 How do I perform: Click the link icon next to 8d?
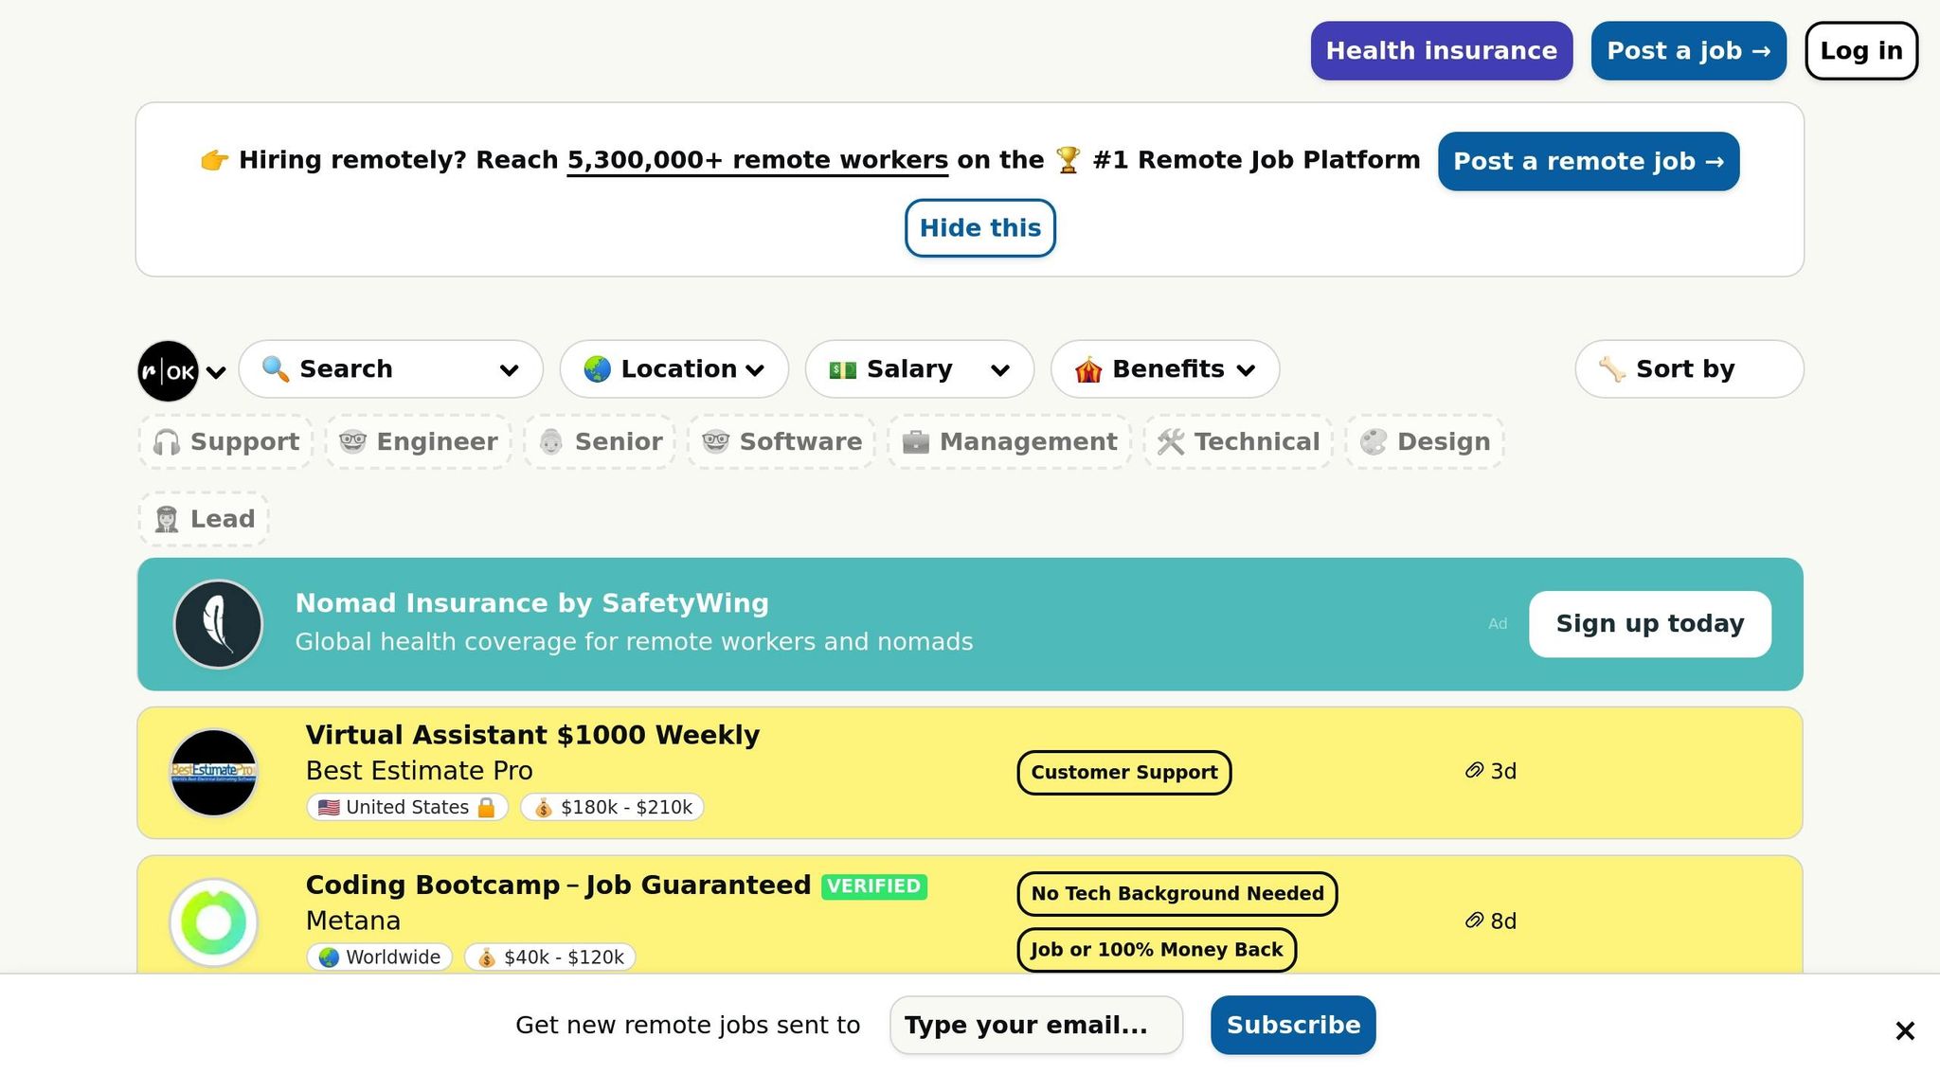[1474, 921]
